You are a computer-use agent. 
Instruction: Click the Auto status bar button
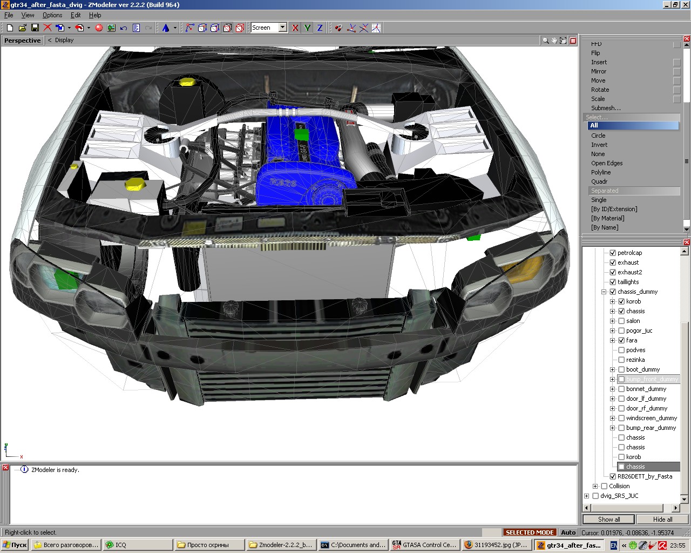click(x=568, y=532)
